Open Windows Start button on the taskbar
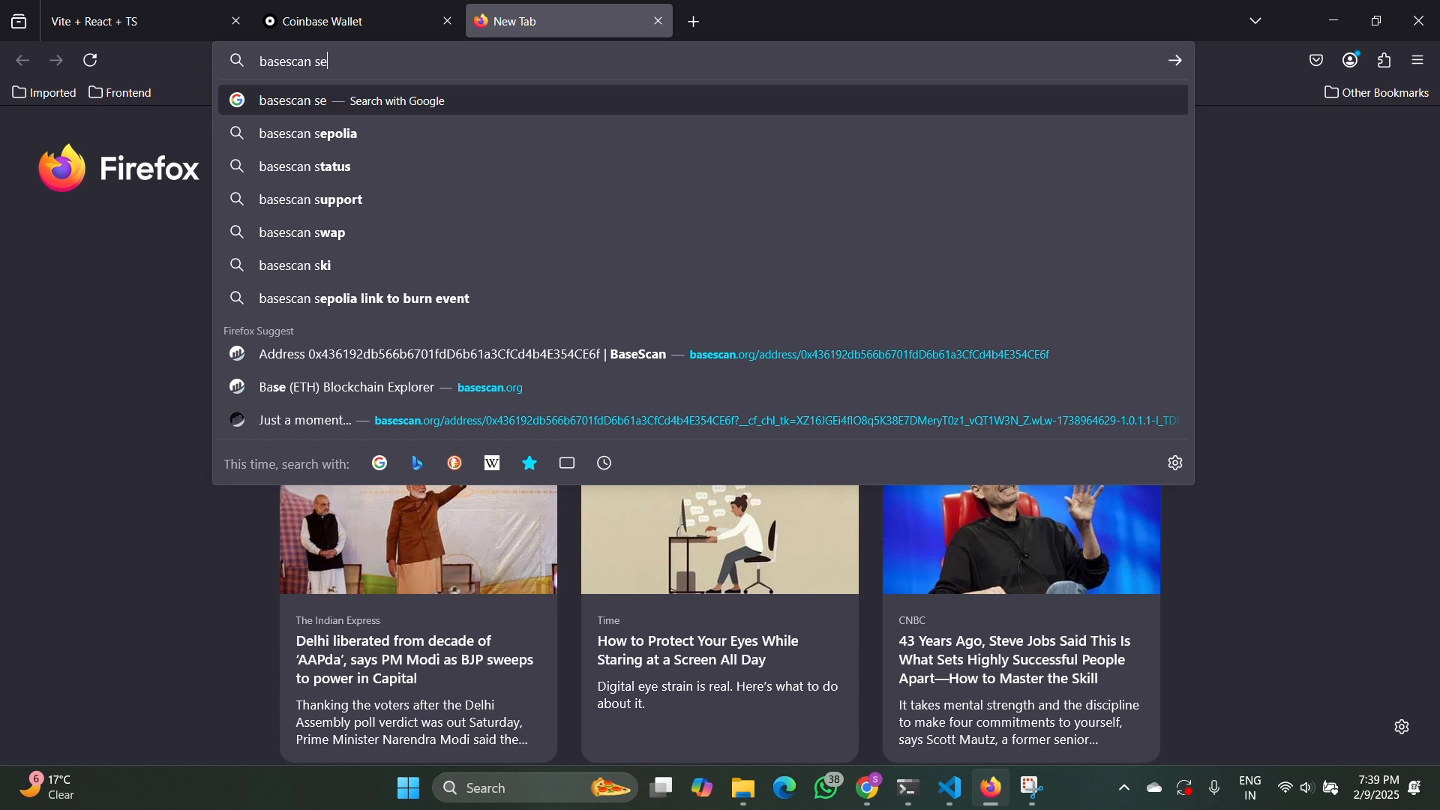1440x810 pixels. coord(409,788)
